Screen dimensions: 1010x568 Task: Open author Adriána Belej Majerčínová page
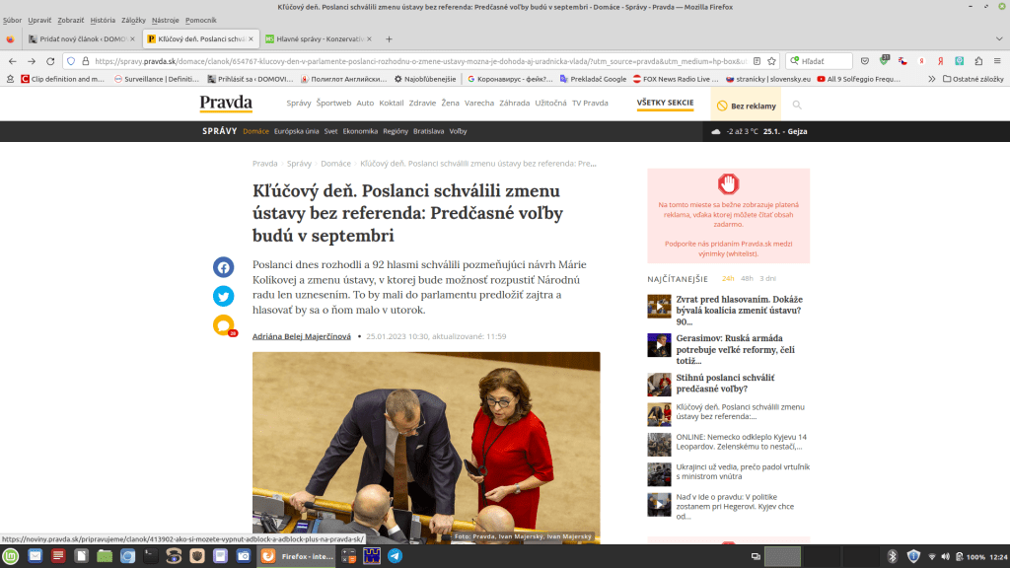point(302,336)
